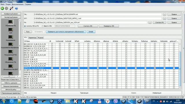Toggle swDeploy checkbox in the HKFM2 row
185x104 pixels.
88,68
